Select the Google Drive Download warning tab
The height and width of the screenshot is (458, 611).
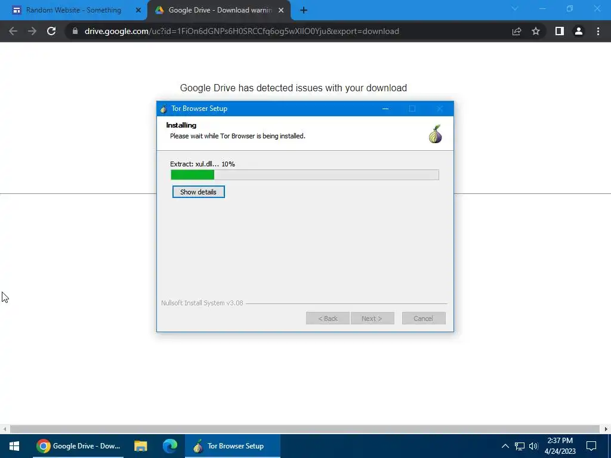point(220,10)
